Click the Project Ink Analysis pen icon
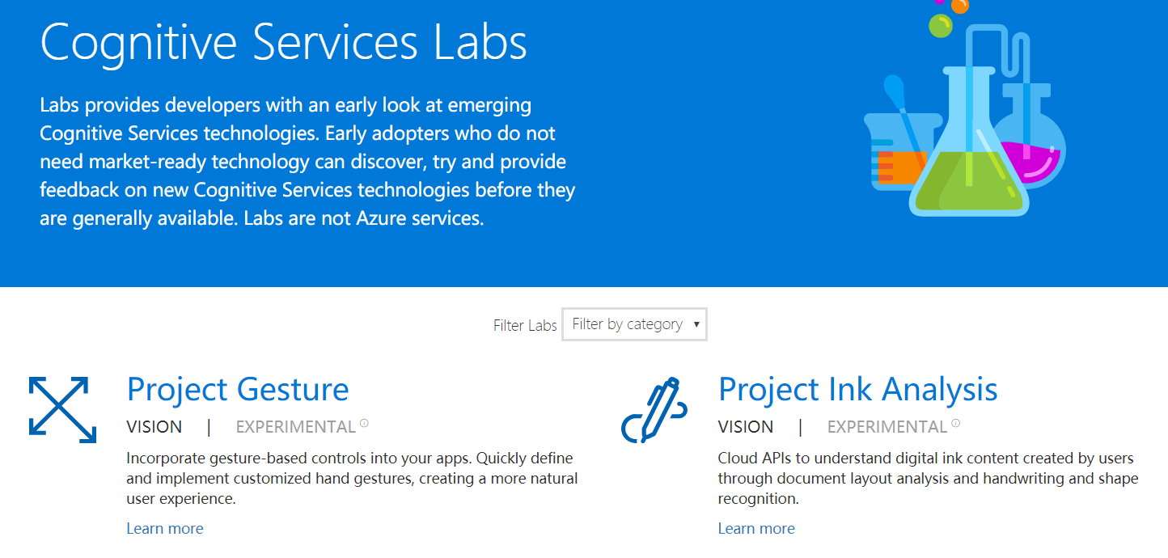The height and width of the screenshot is (558, 1168). pyautogui.click(x=654, y=409)
